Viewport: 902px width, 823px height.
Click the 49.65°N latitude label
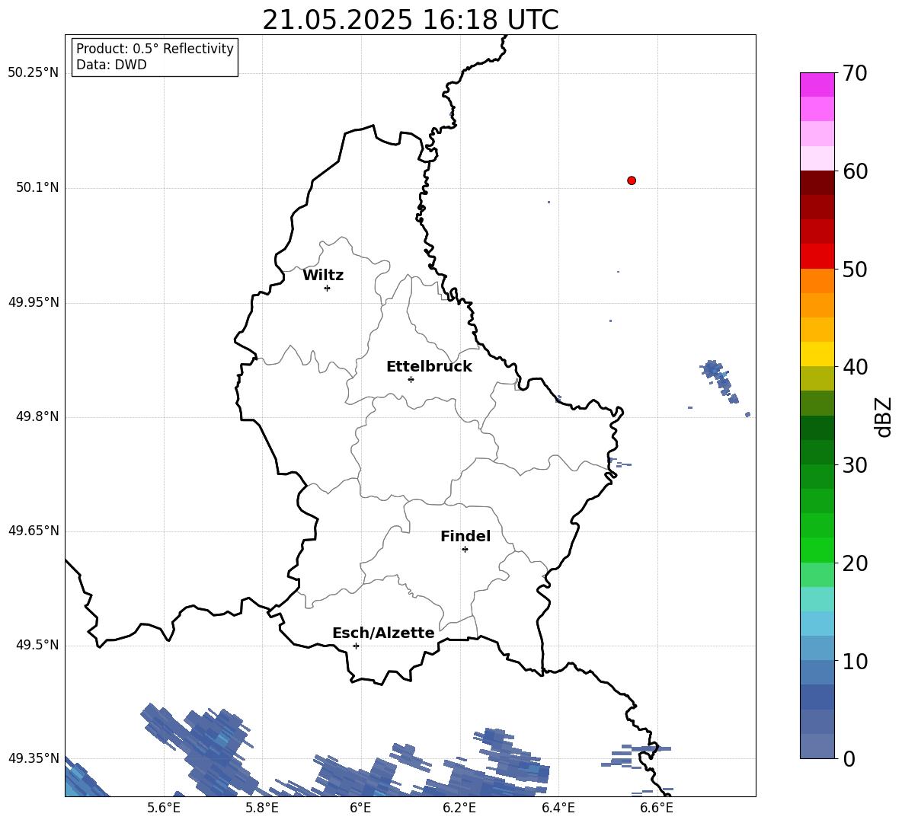tap(34, 531)
